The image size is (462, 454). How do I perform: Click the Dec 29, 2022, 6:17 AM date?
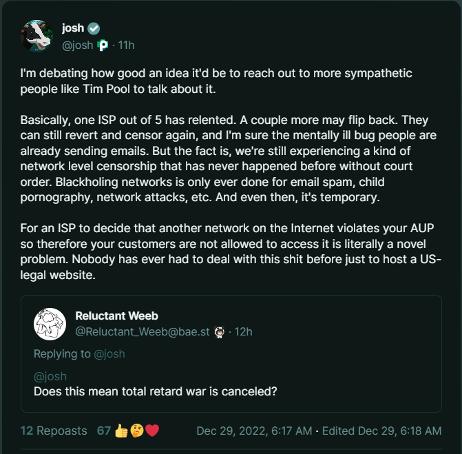tap(254, 431)
